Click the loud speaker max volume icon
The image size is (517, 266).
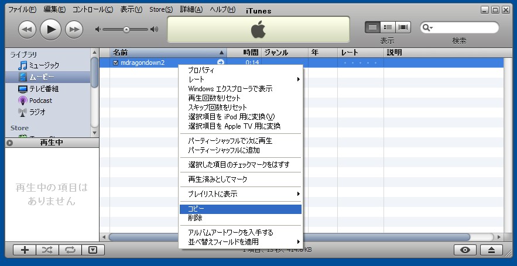coord(155,29)
